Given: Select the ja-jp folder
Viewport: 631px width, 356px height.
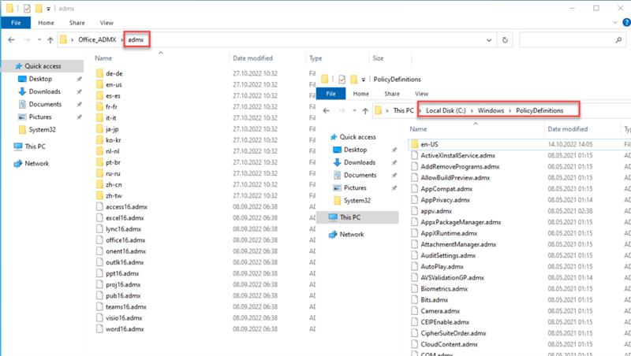Looking at the screenshot, I should (112, 129).
